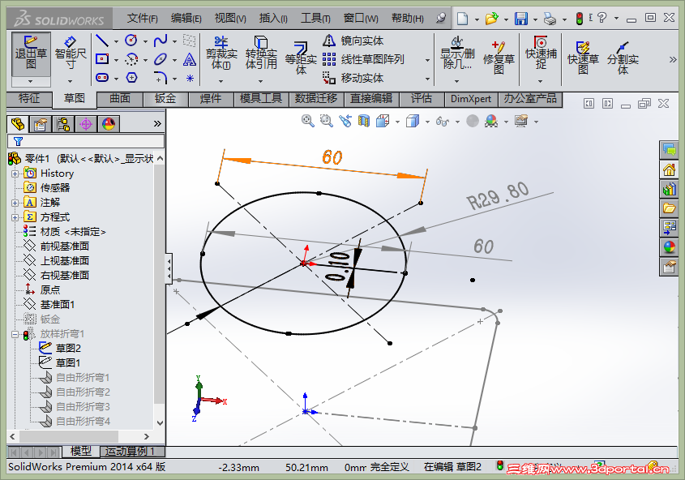Click Quick Snaps (快速捕捉) tool
Screen dimensions: 685x480
coord(541,54)
